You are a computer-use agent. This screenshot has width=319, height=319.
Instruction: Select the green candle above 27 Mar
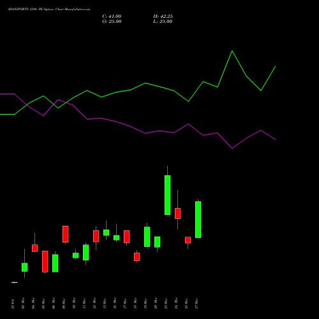tap(198, 219)
